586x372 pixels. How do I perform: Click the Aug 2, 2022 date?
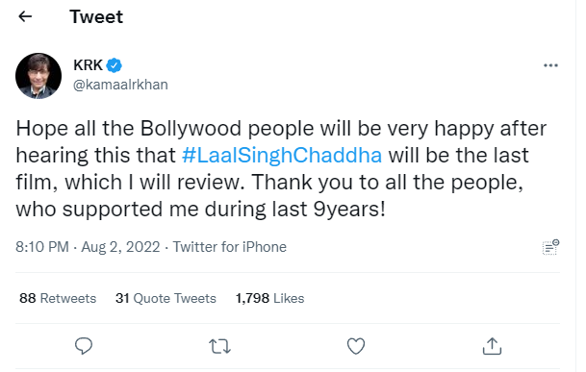coord(120,247)
